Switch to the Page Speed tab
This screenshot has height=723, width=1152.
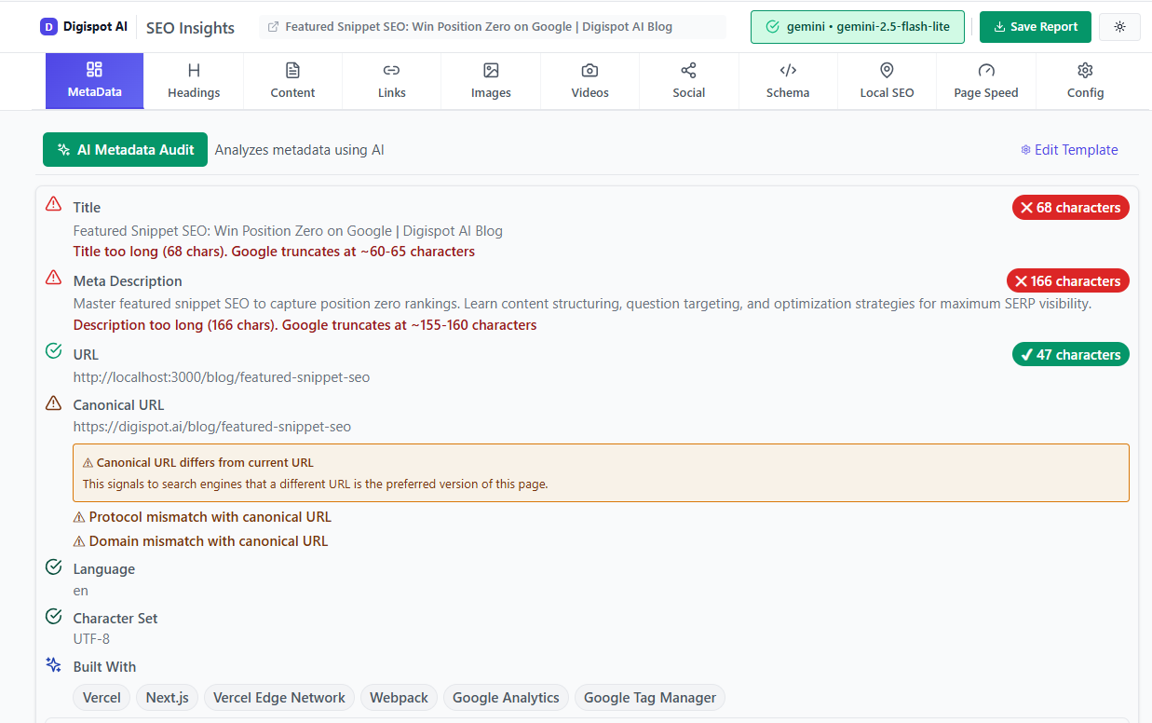[x=986, y=80]
